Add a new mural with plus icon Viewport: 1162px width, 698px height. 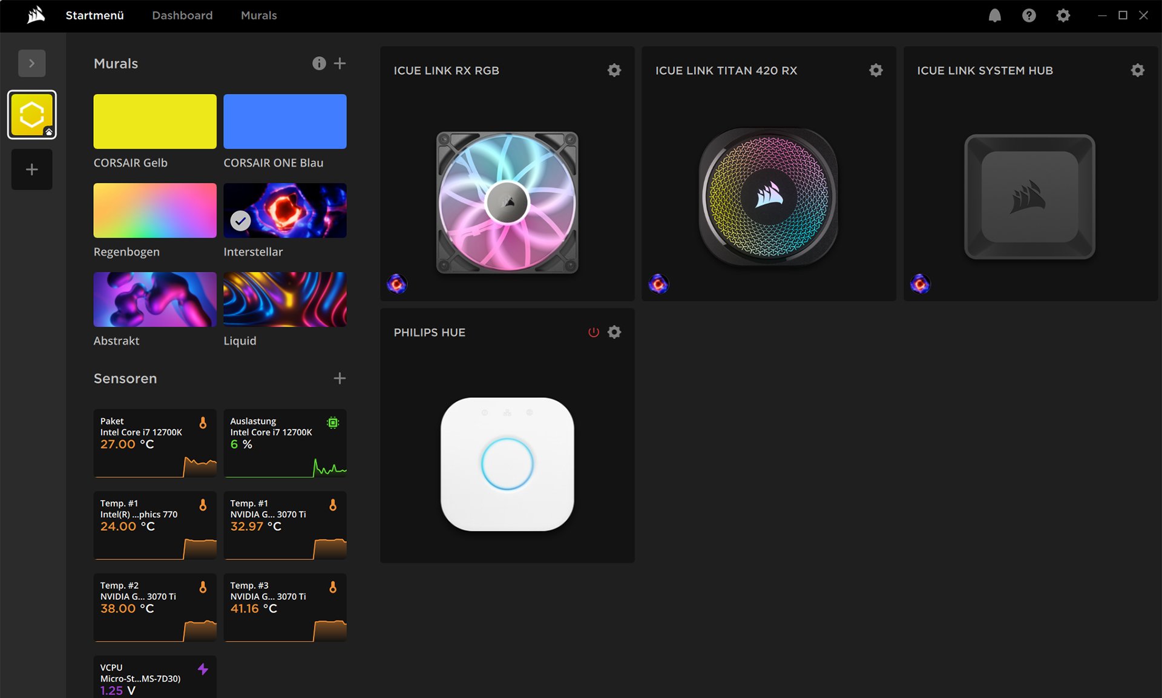tap(340, 64)
